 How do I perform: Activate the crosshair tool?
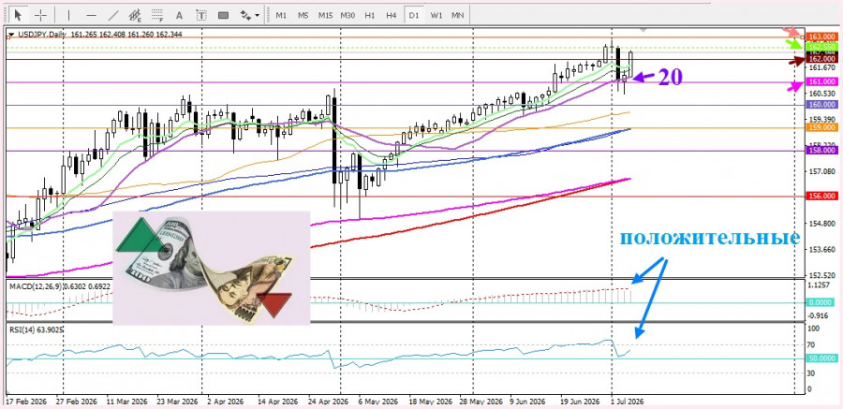[41, 15]
